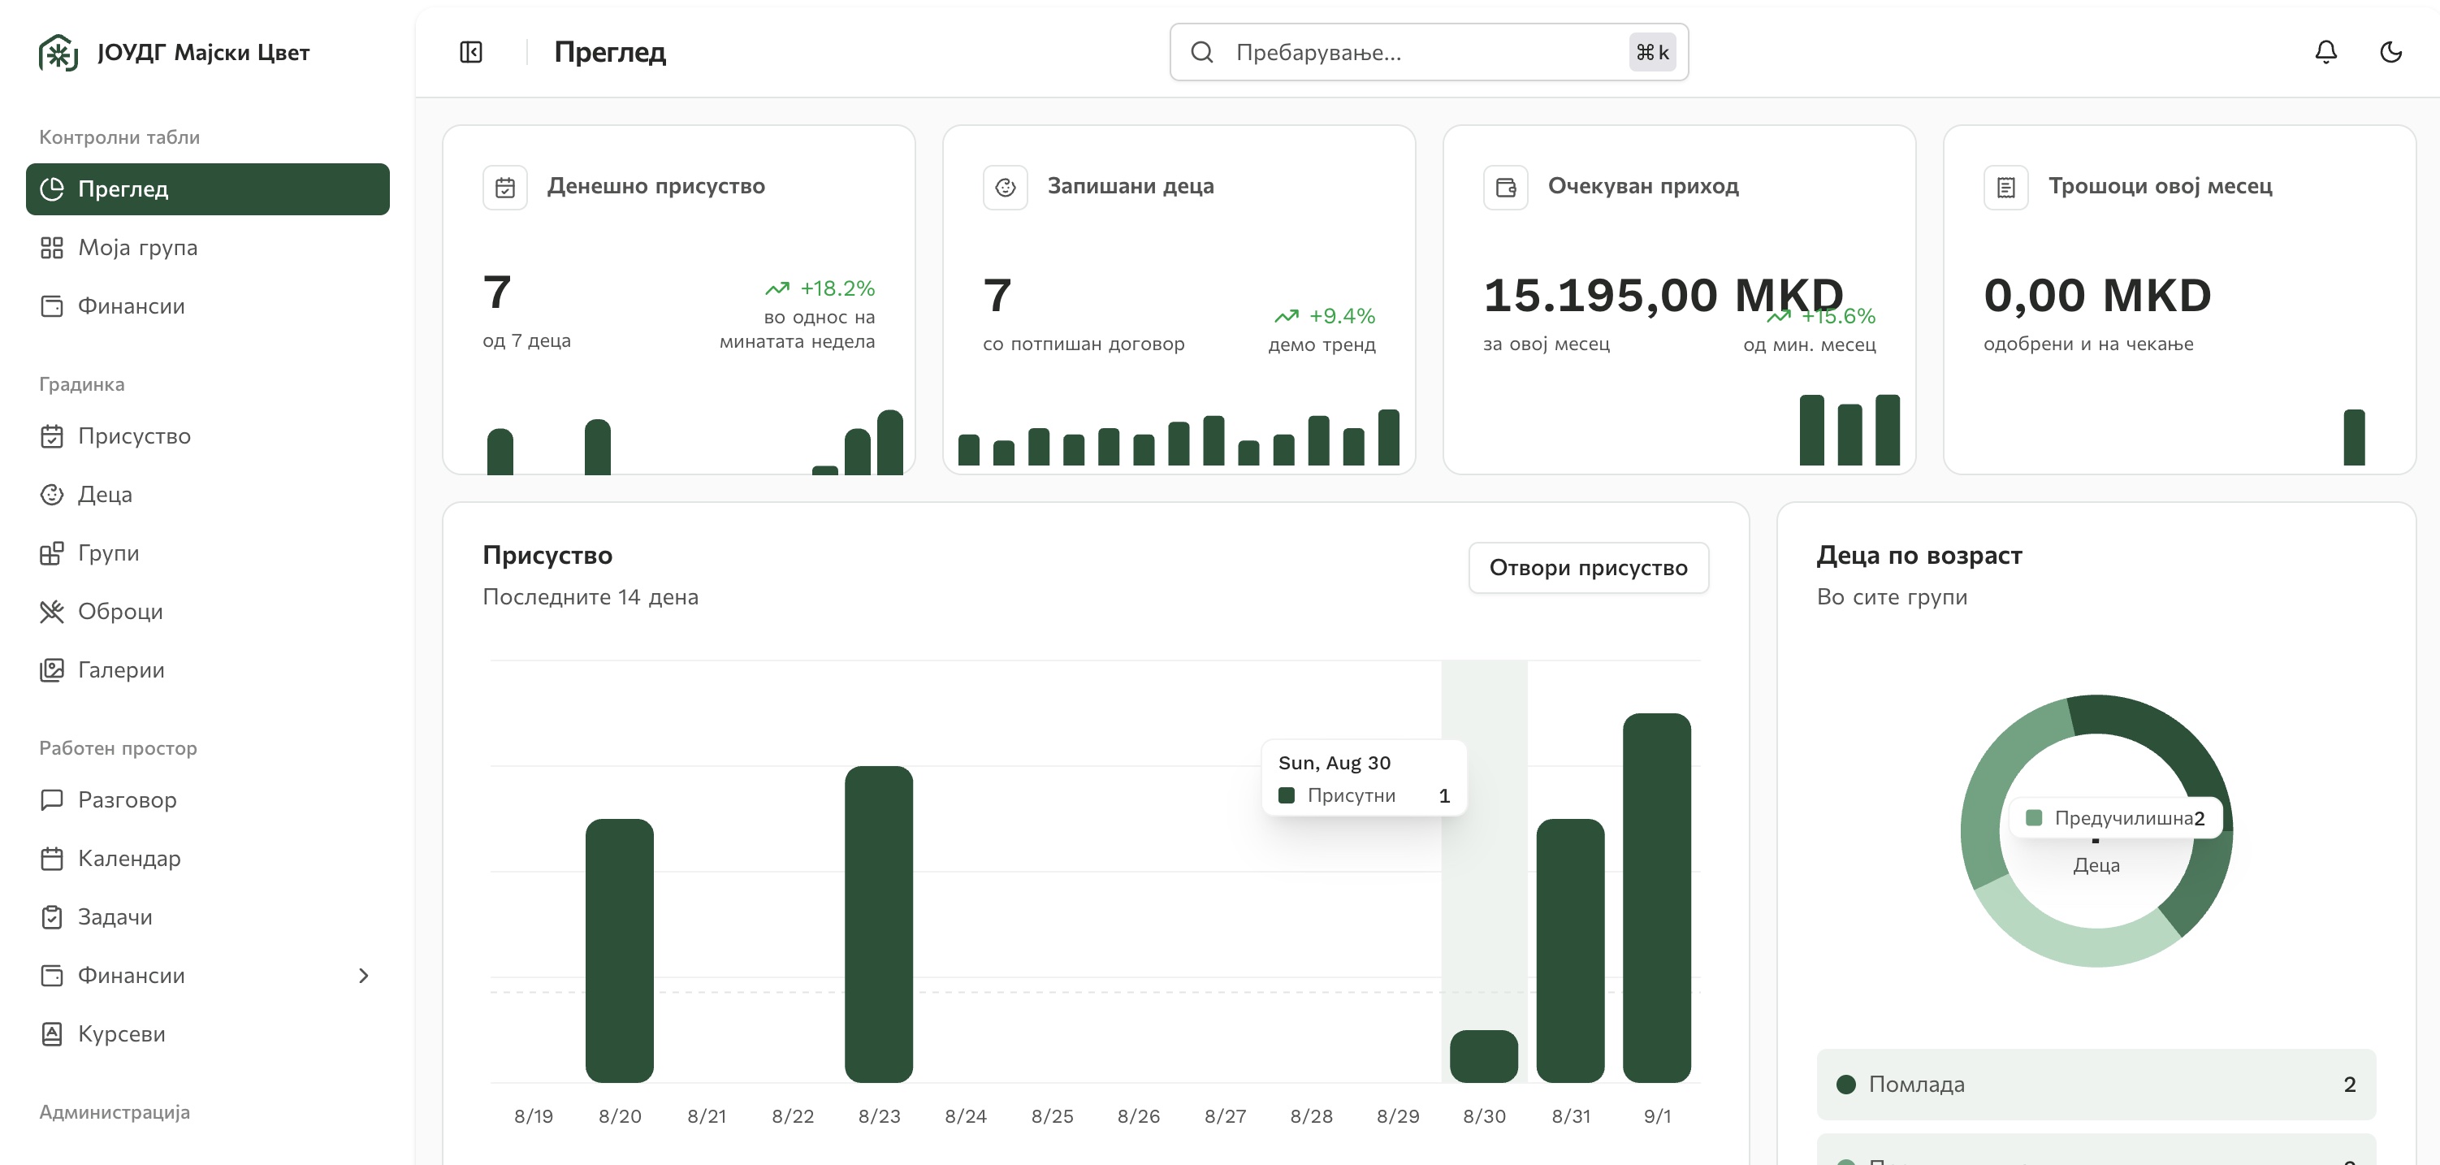
Task: Click the 15.195,00 MKD value
Action: pos(1663,295)
